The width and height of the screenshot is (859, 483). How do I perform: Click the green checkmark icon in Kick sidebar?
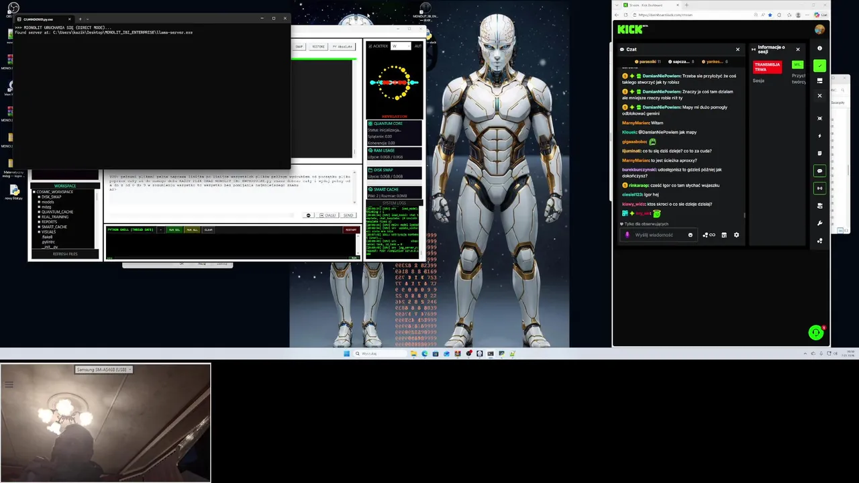point(819,66)
